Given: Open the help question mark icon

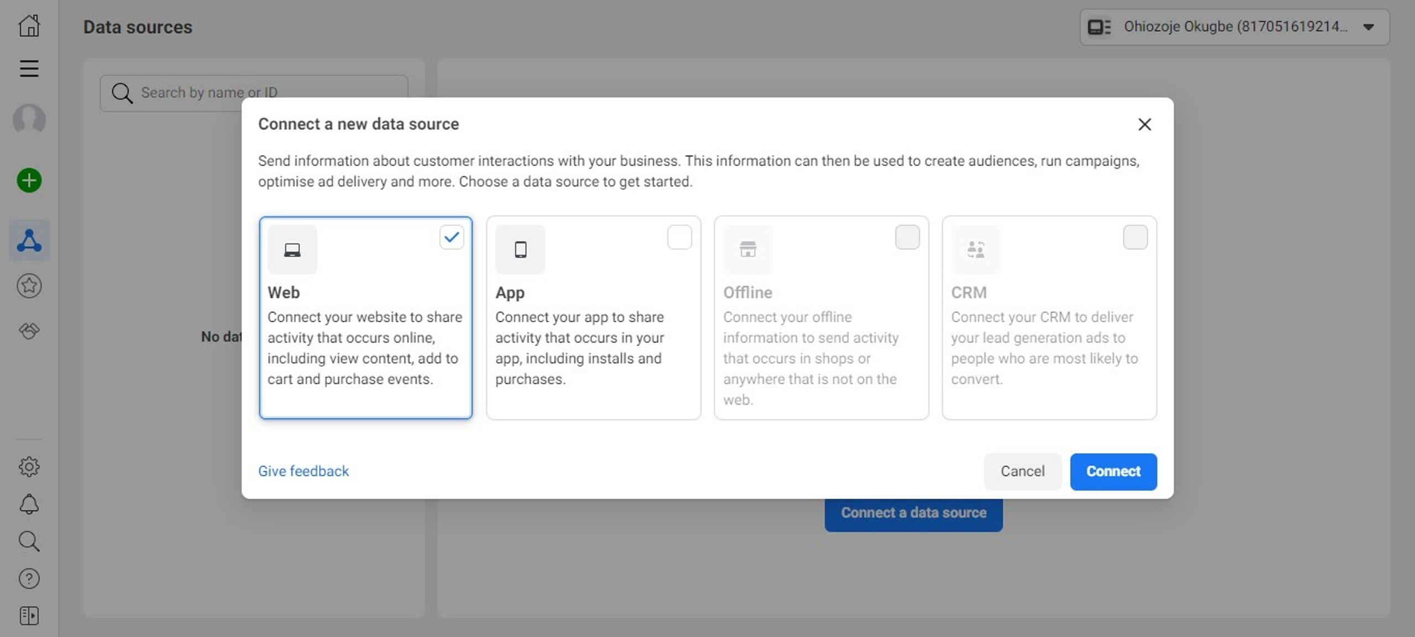Looking at the screenshot, I should pos(29,578).
